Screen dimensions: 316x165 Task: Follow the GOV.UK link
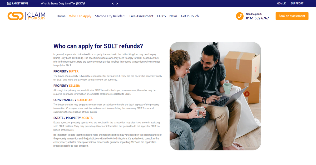tap(281, 3)
